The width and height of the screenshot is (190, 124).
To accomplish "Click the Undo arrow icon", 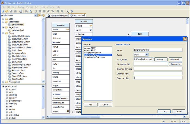I will point(48,11).
